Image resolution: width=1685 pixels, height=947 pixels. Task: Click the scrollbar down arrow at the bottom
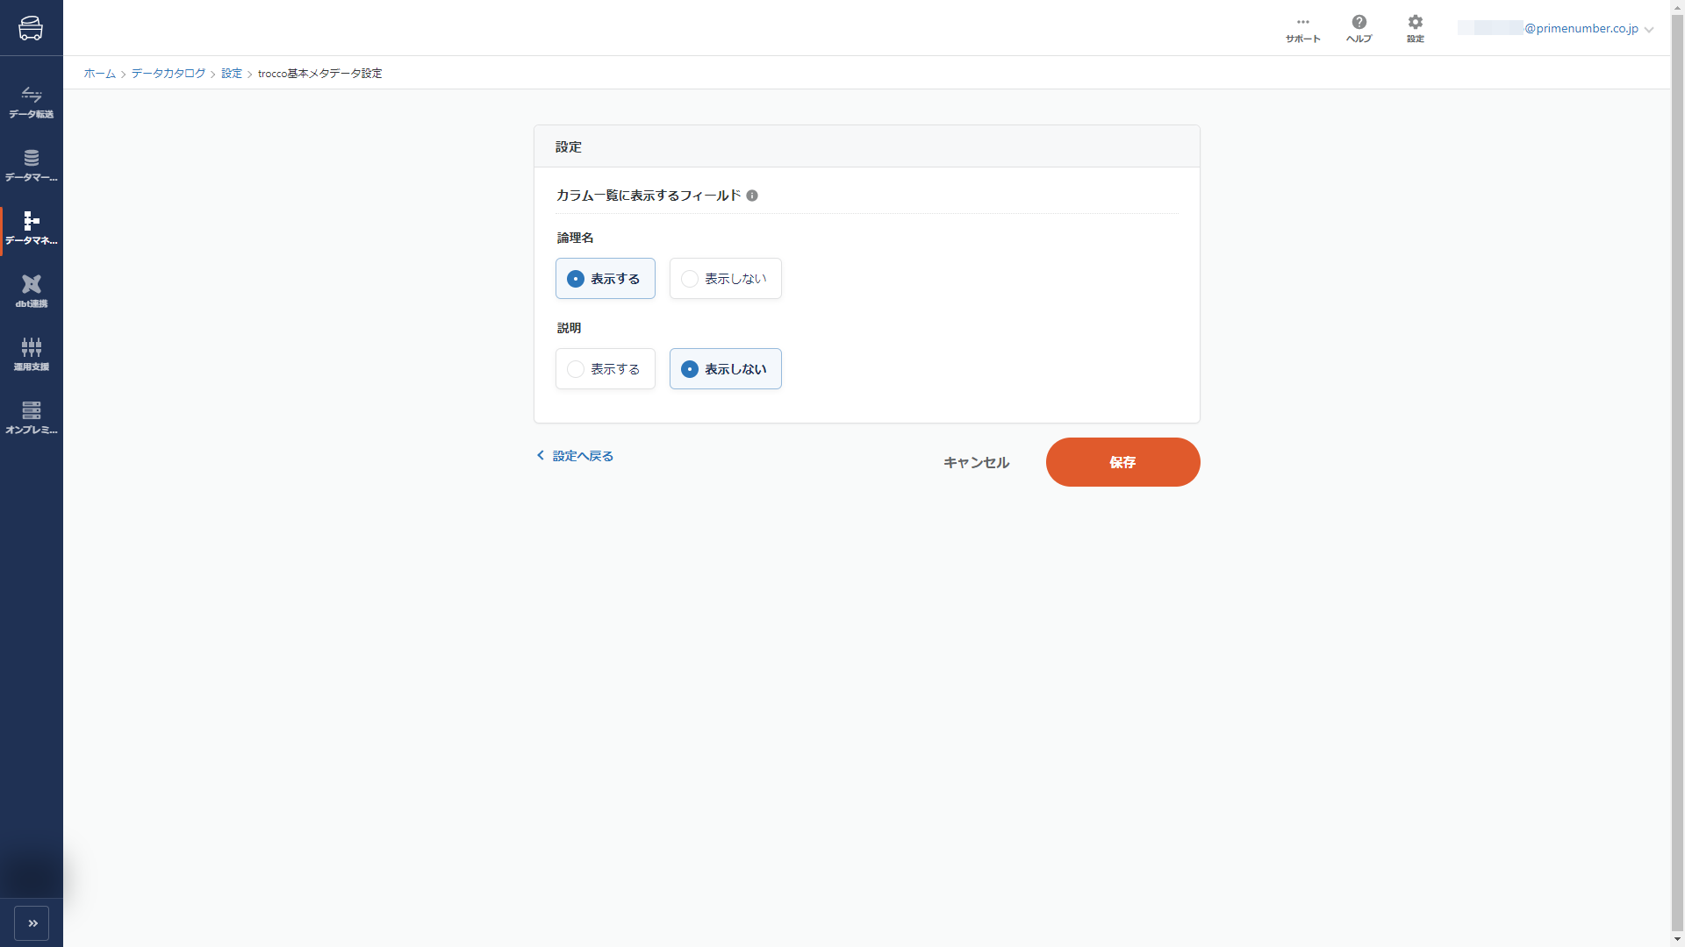(x=1677, y=939)
